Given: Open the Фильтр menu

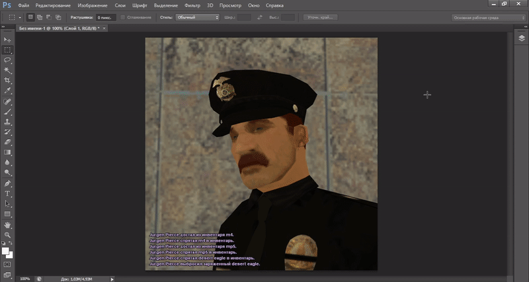Looking at the screenshot, I should tap(192, 5).
